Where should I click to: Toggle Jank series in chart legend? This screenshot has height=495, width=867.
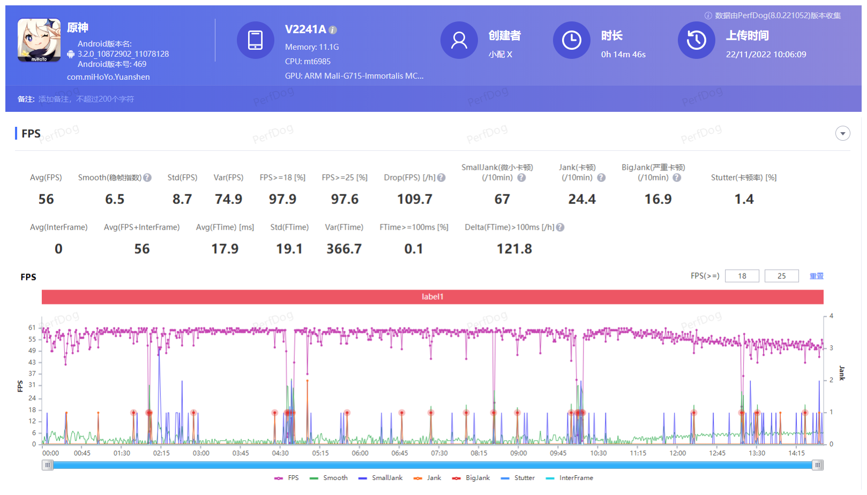pos(427,478)
